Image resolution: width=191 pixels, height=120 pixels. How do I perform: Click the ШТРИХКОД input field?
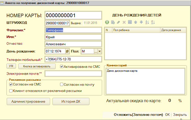(57, 23)
